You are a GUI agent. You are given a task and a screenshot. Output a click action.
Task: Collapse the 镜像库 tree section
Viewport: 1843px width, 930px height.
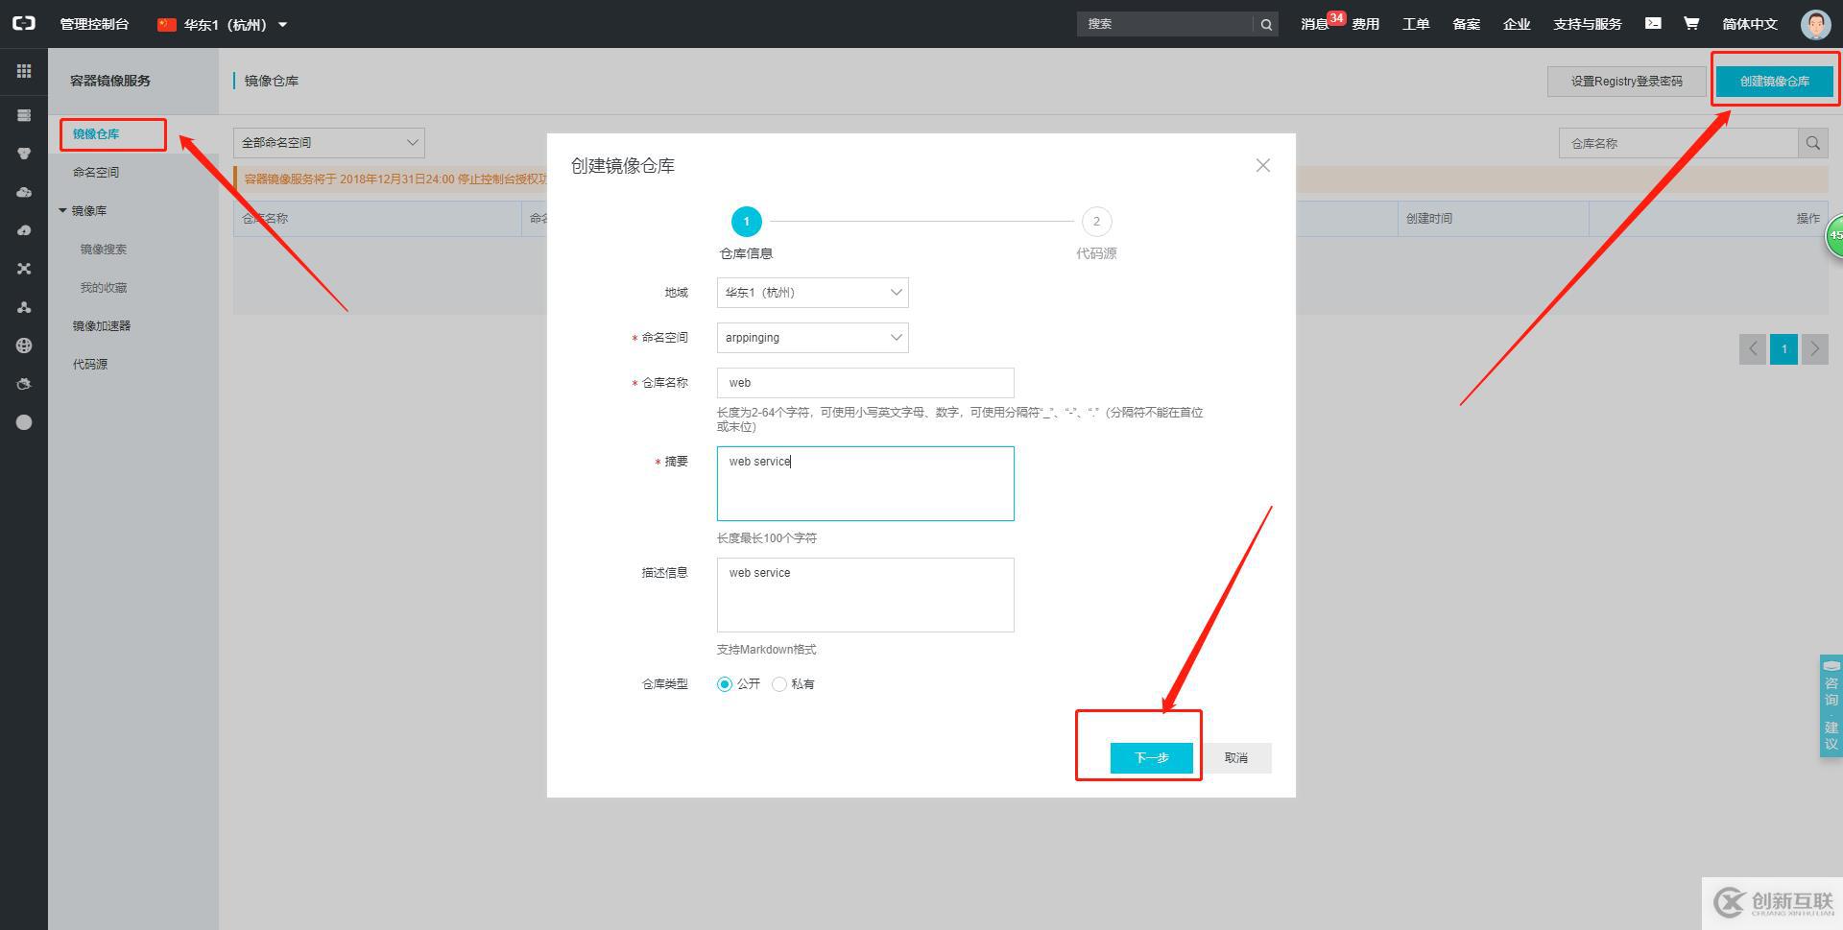[63, 210]
